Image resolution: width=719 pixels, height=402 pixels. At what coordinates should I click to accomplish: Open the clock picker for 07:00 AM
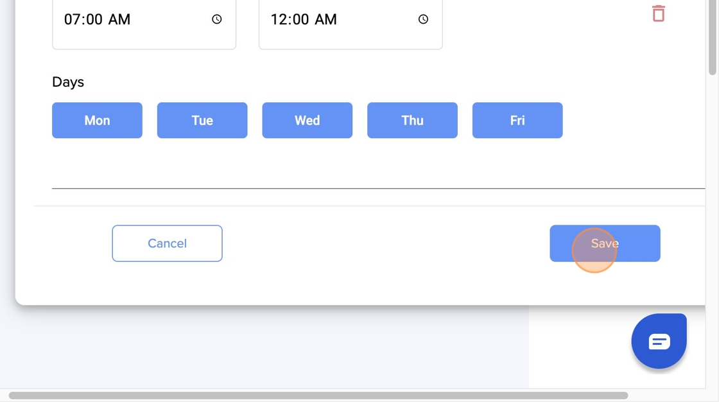click(217, 19)
